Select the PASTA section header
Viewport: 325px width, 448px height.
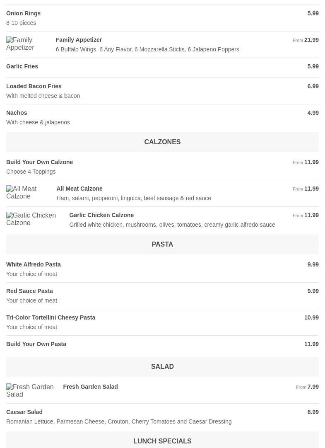pyautogui.click(x=162, y=244)
